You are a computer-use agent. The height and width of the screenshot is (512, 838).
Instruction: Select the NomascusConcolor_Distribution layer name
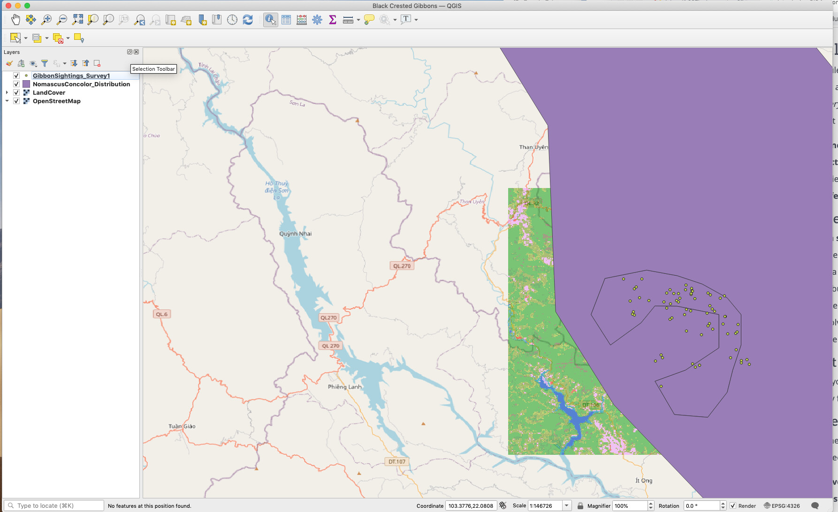tap(81, 84)
